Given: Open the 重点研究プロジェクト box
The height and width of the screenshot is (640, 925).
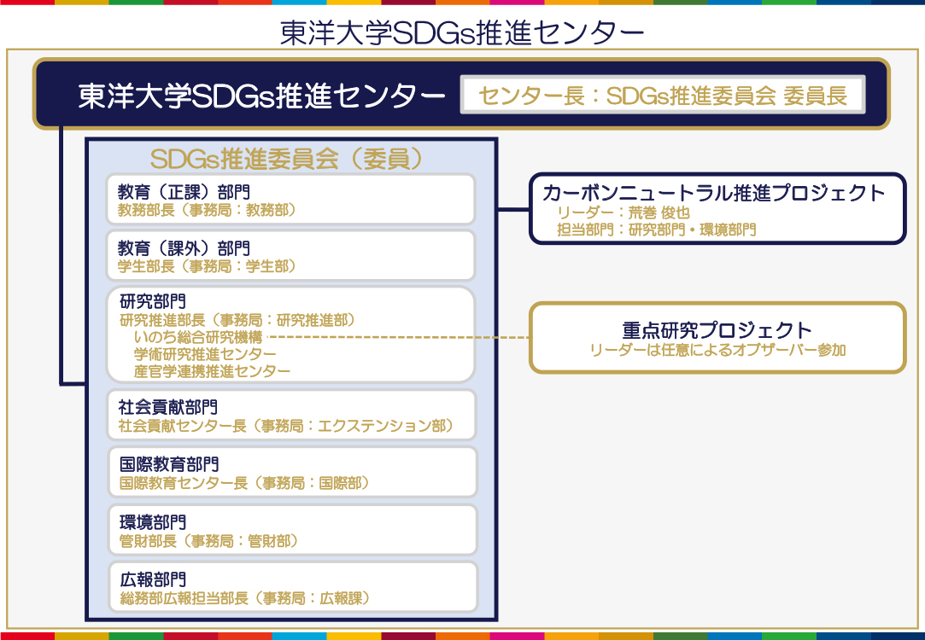Looking at the screenshot, I should pos(717,338).
